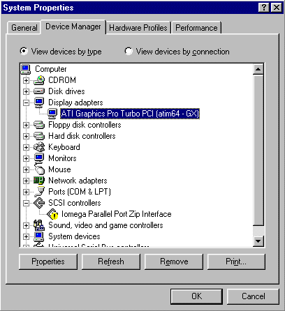
Task: Select the Keyboard device icon
Action: click(39, 147)
